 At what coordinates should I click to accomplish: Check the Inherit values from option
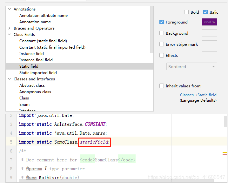pyautogui.click(x=162, y=86)
